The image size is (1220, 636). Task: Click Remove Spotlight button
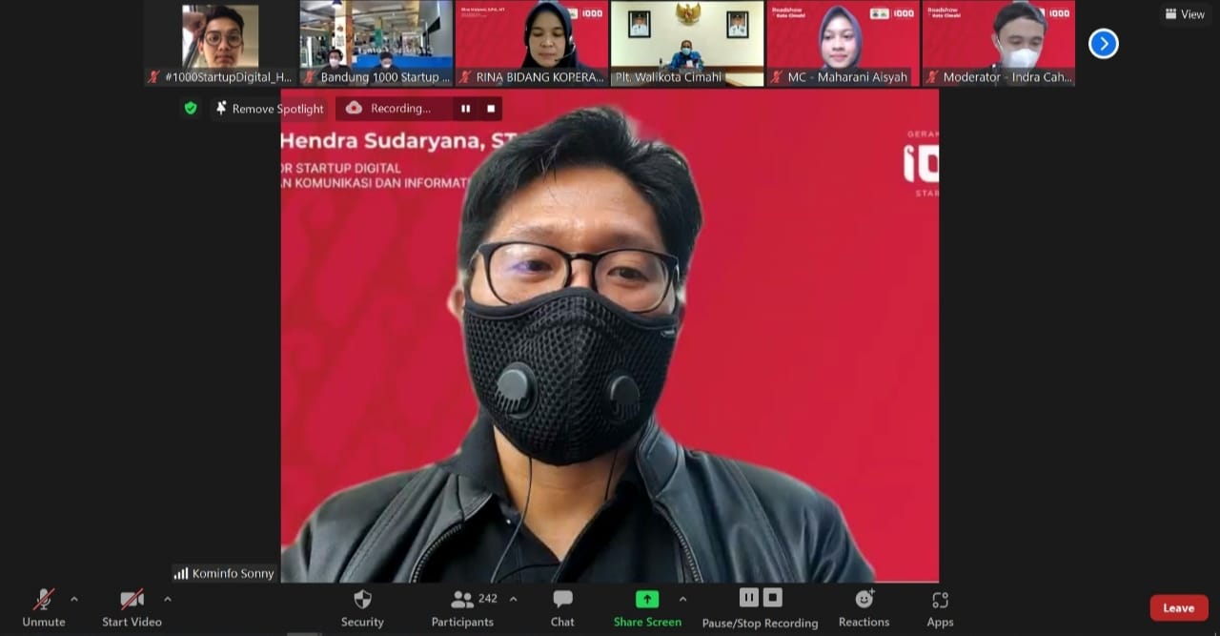(x=270, y=109)
